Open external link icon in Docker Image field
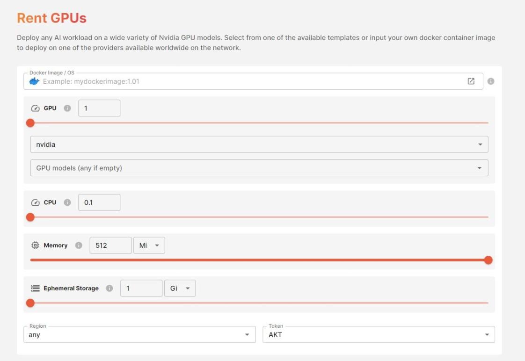Screen dimensions: 525x361 point(471,81)
